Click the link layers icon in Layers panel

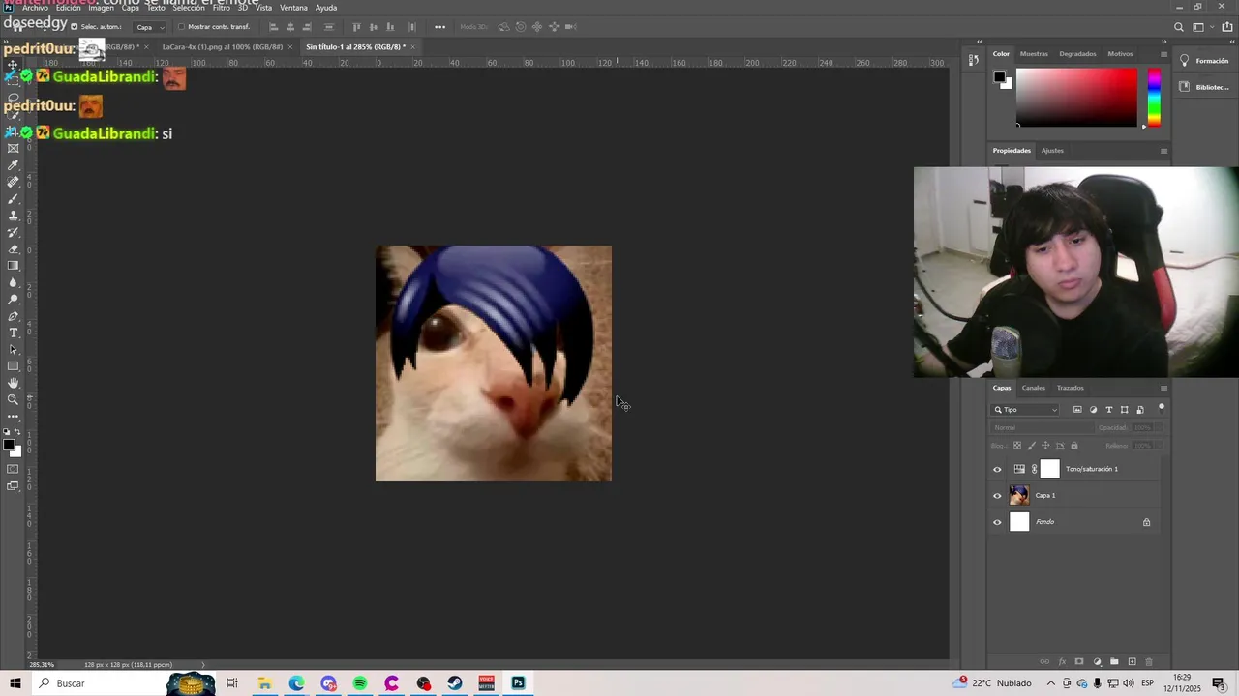coord(1044,662)
